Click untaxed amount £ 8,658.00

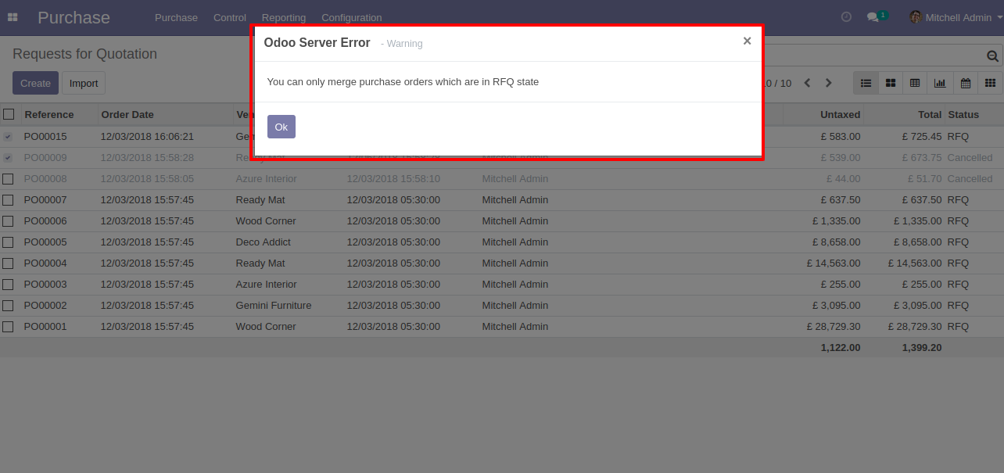837,242
